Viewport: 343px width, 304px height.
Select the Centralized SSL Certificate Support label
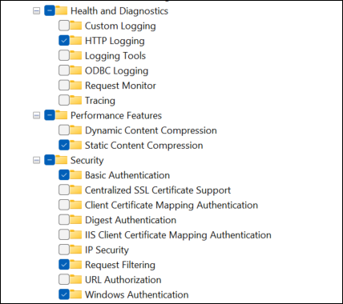click(158, 190)
